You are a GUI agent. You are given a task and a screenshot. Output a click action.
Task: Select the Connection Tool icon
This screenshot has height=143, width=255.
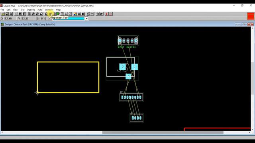[66, 14]
